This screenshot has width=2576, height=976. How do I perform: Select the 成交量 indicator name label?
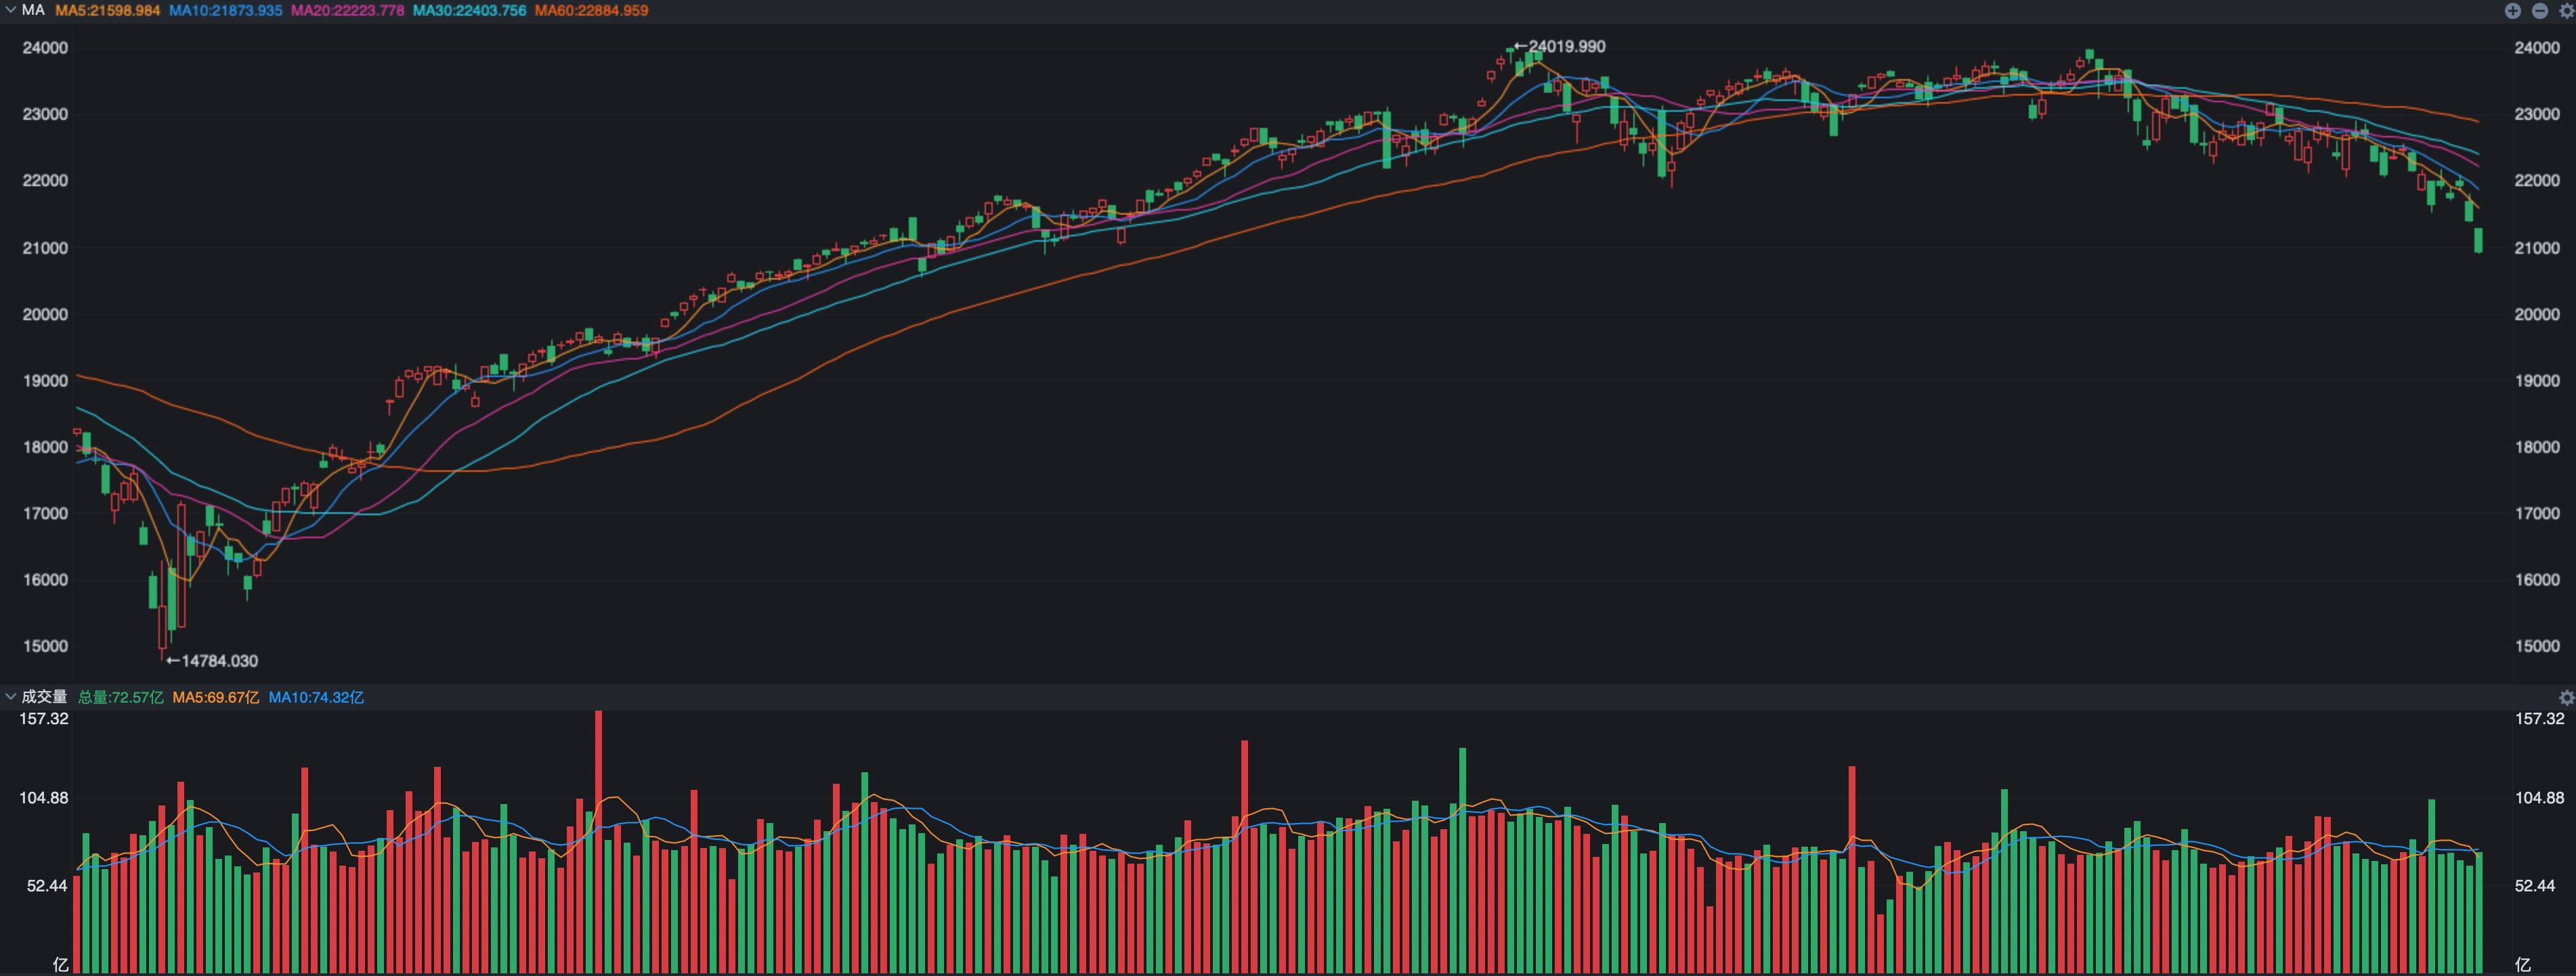(44, 696)
